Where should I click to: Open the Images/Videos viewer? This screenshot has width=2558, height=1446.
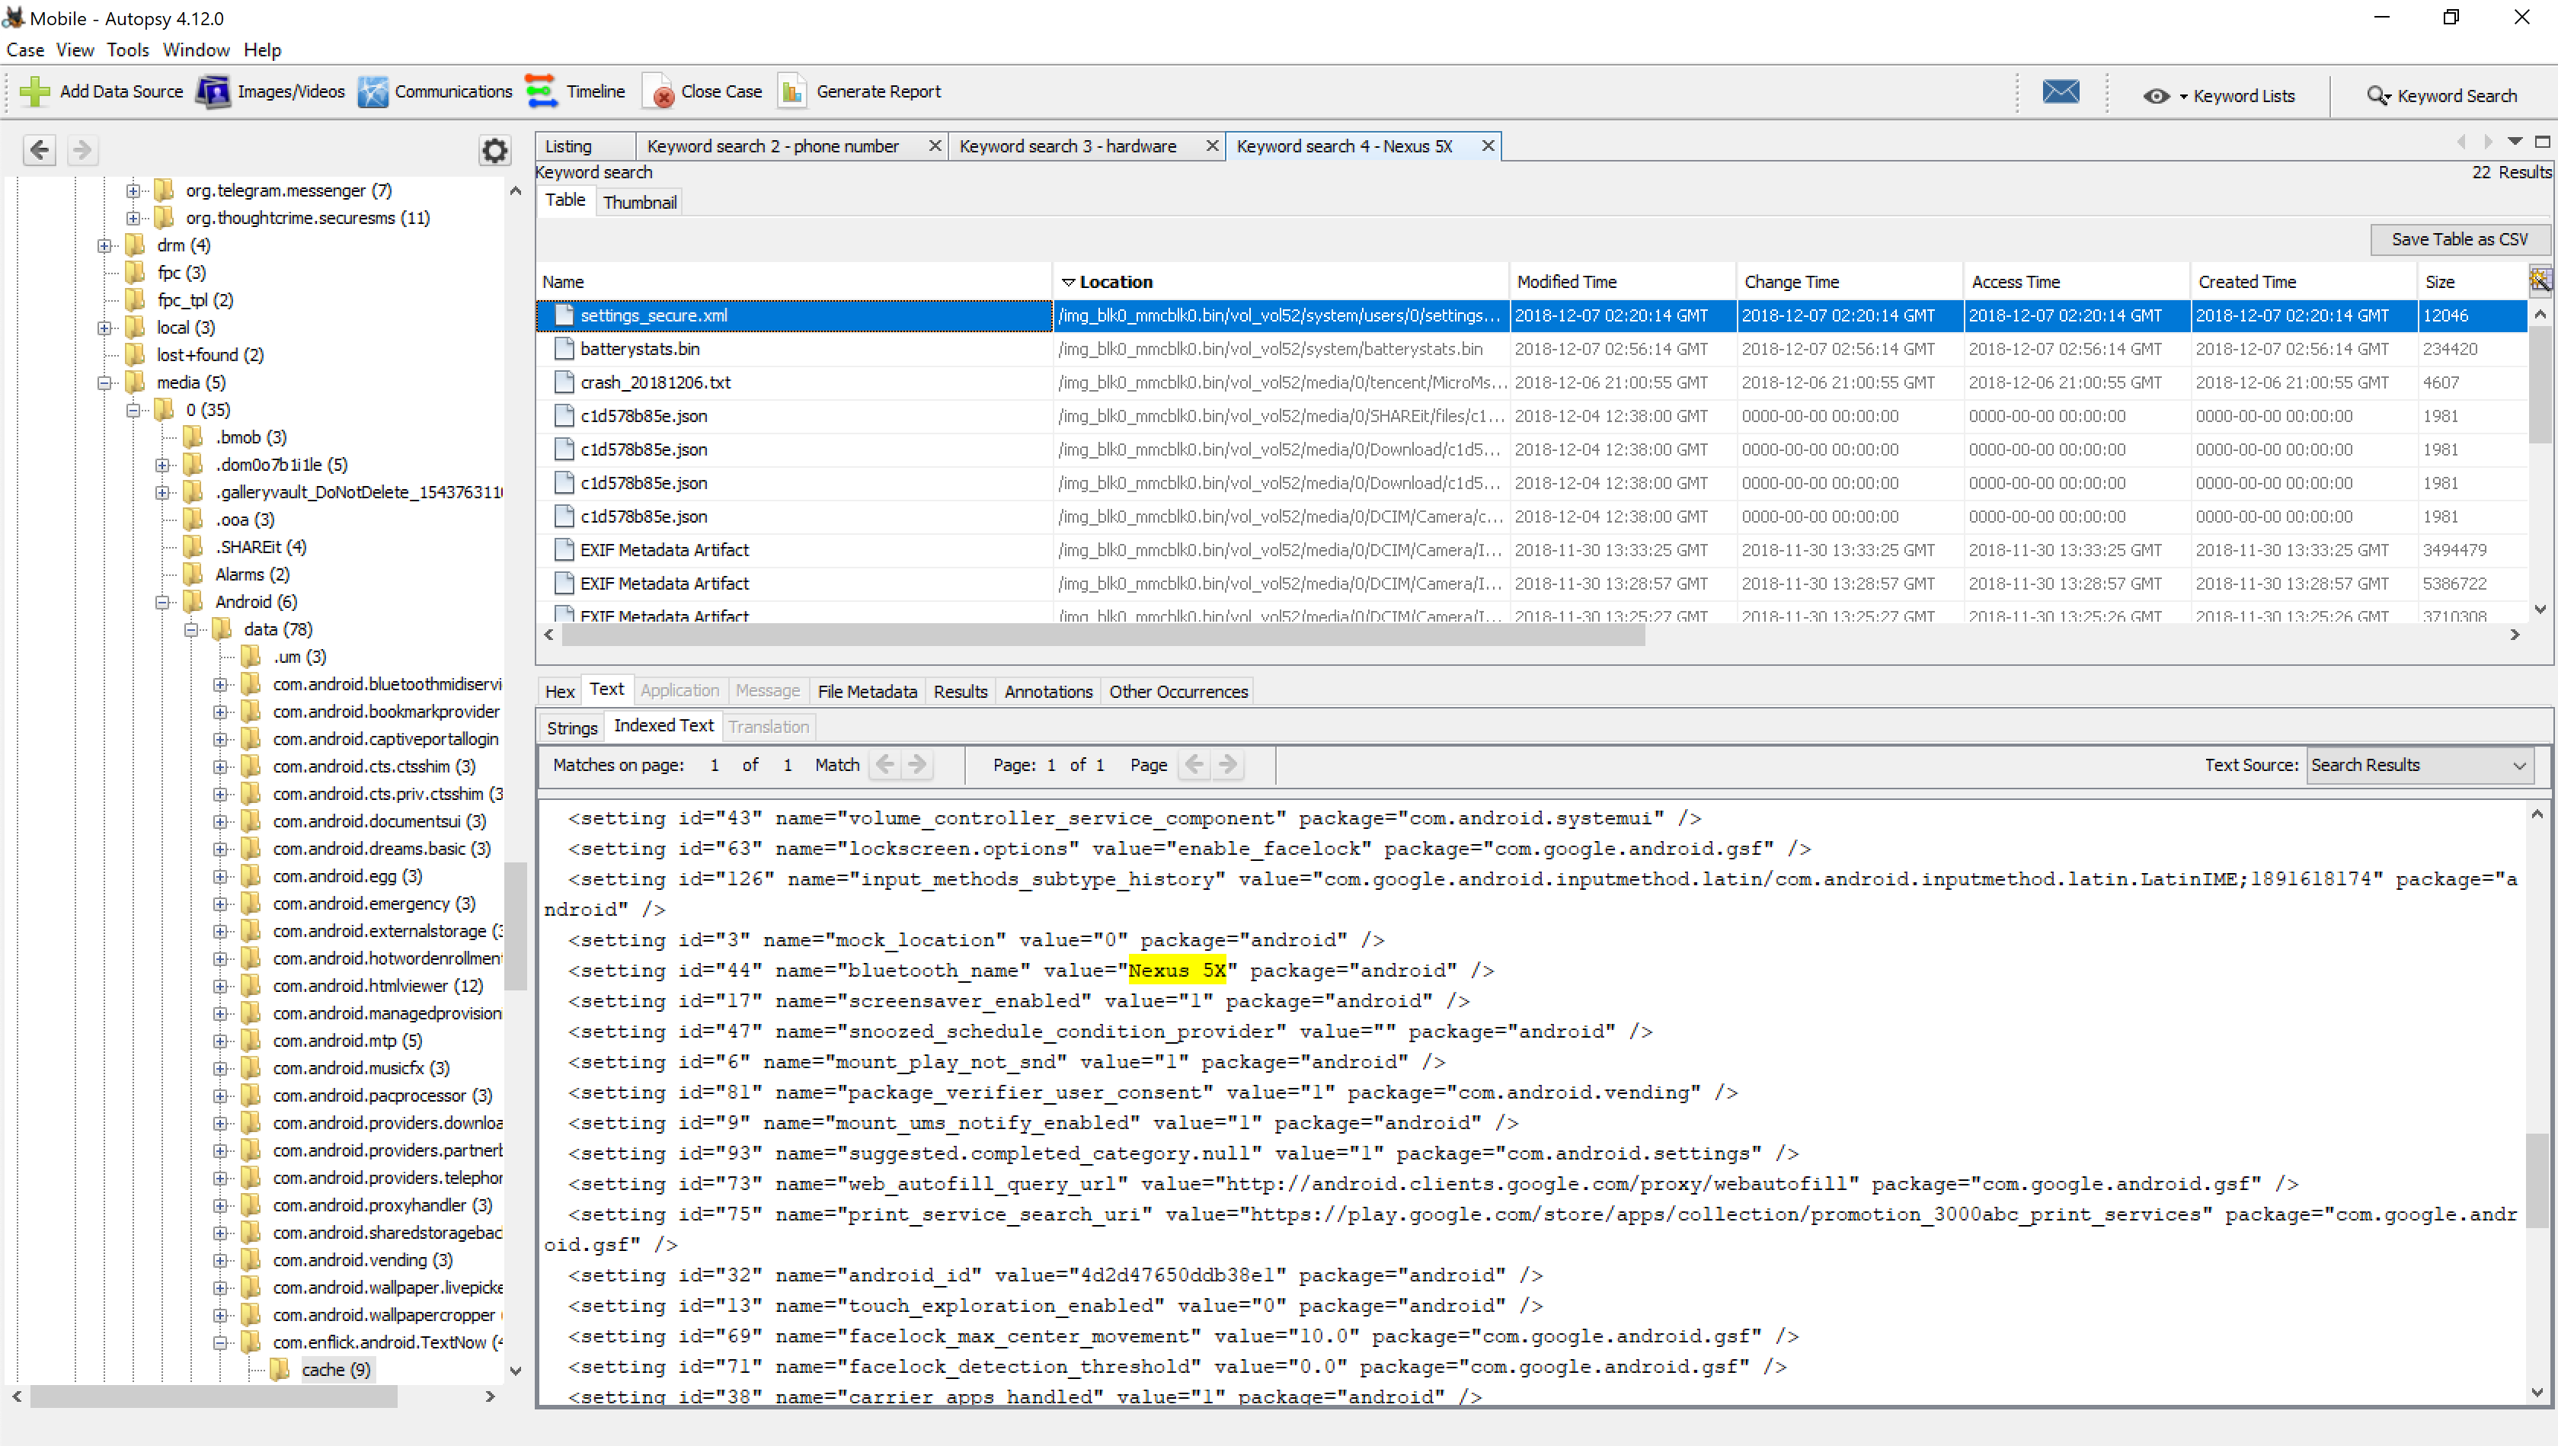tap(213, 91)
